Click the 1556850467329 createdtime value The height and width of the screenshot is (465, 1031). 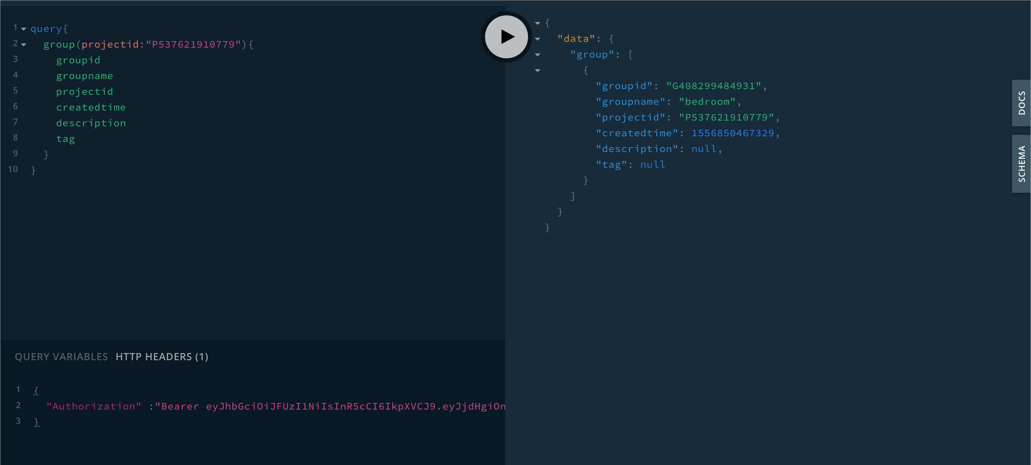point(733,133)
